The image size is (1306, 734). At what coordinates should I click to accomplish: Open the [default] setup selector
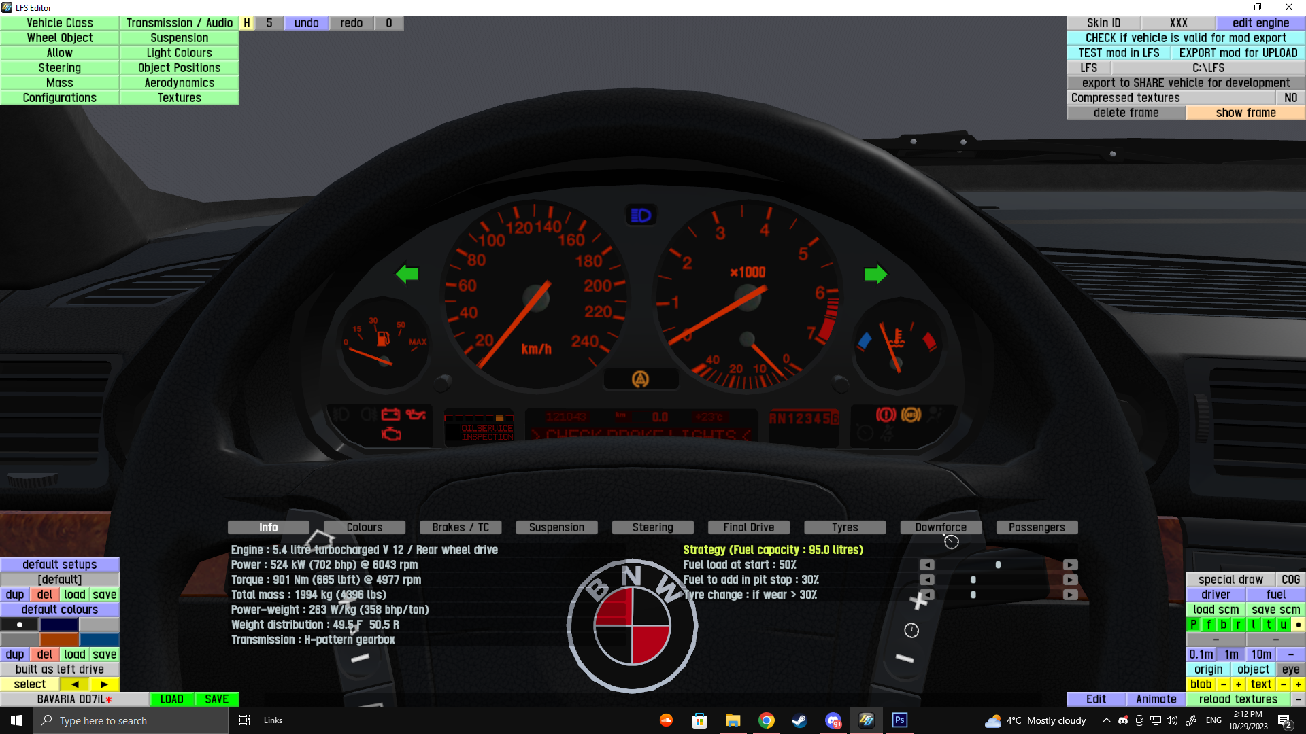[60, 580]
